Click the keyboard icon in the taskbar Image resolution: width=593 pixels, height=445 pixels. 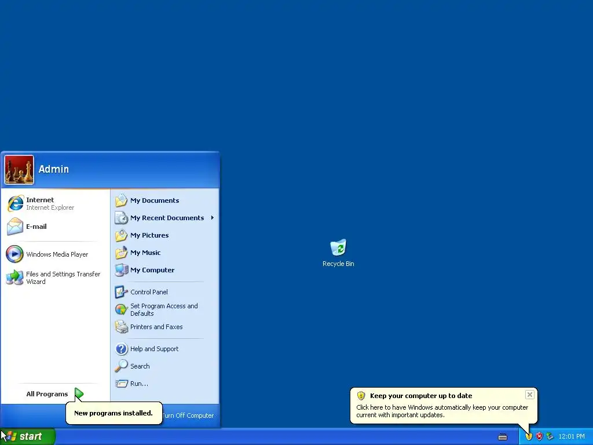tap(503, 437)
